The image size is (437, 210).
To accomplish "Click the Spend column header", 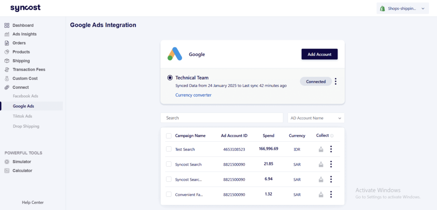I will [x=268, y=136].
